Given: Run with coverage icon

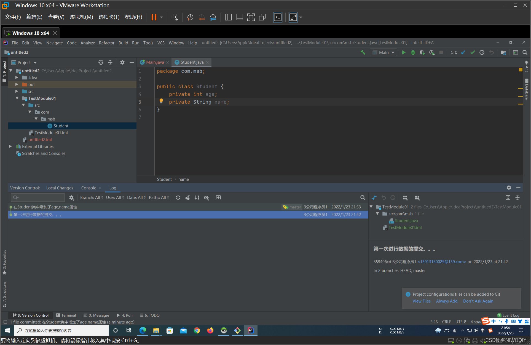Looking at the screenshot, I should [422, 52].
